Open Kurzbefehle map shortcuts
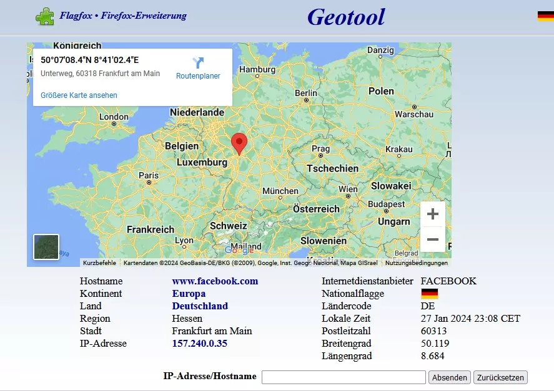This screenshot has height=391, width=554. coord(99,263)
